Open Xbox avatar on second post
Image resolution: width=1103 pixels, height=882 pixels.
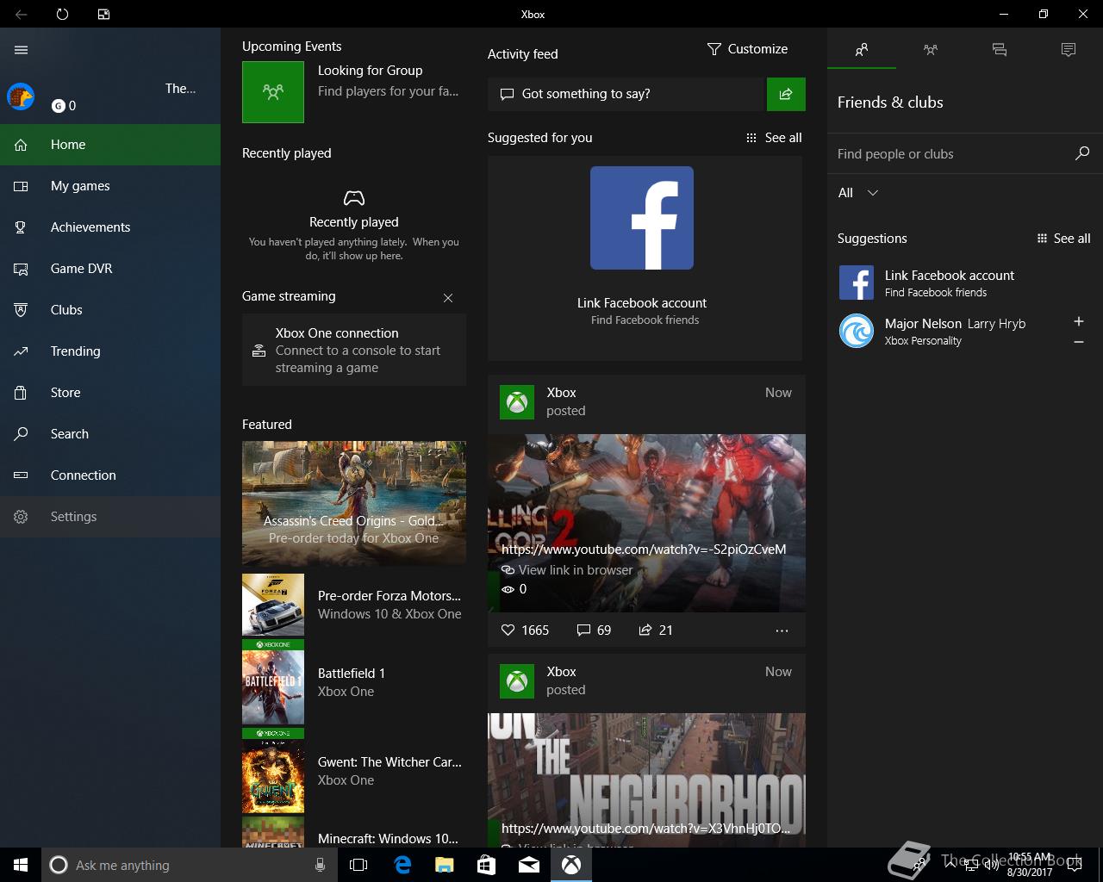[517, 681]
